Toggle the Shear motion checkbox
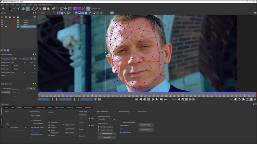Screen dimensions: 257x144 pyautogui.click(x=49, y=130)
